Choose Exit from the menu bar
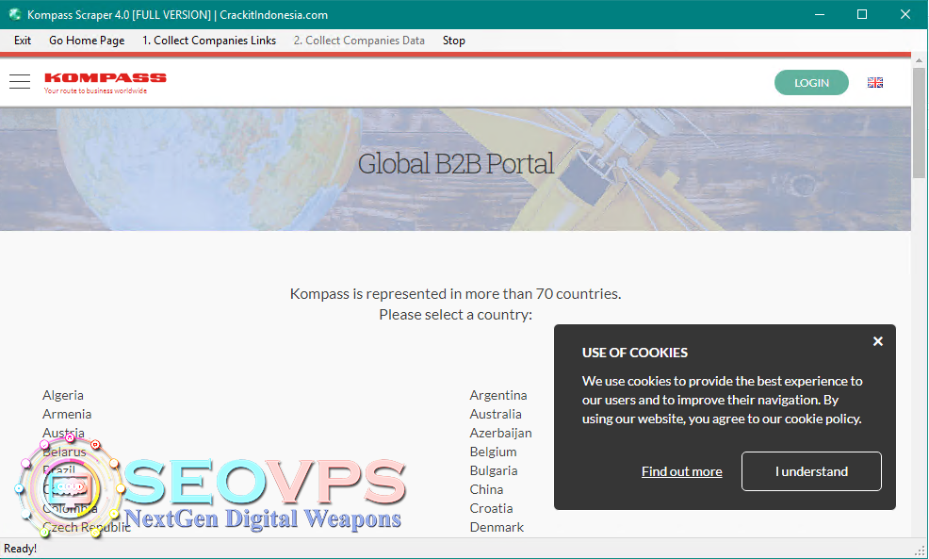The image size is (929, 559). point(23,41)
